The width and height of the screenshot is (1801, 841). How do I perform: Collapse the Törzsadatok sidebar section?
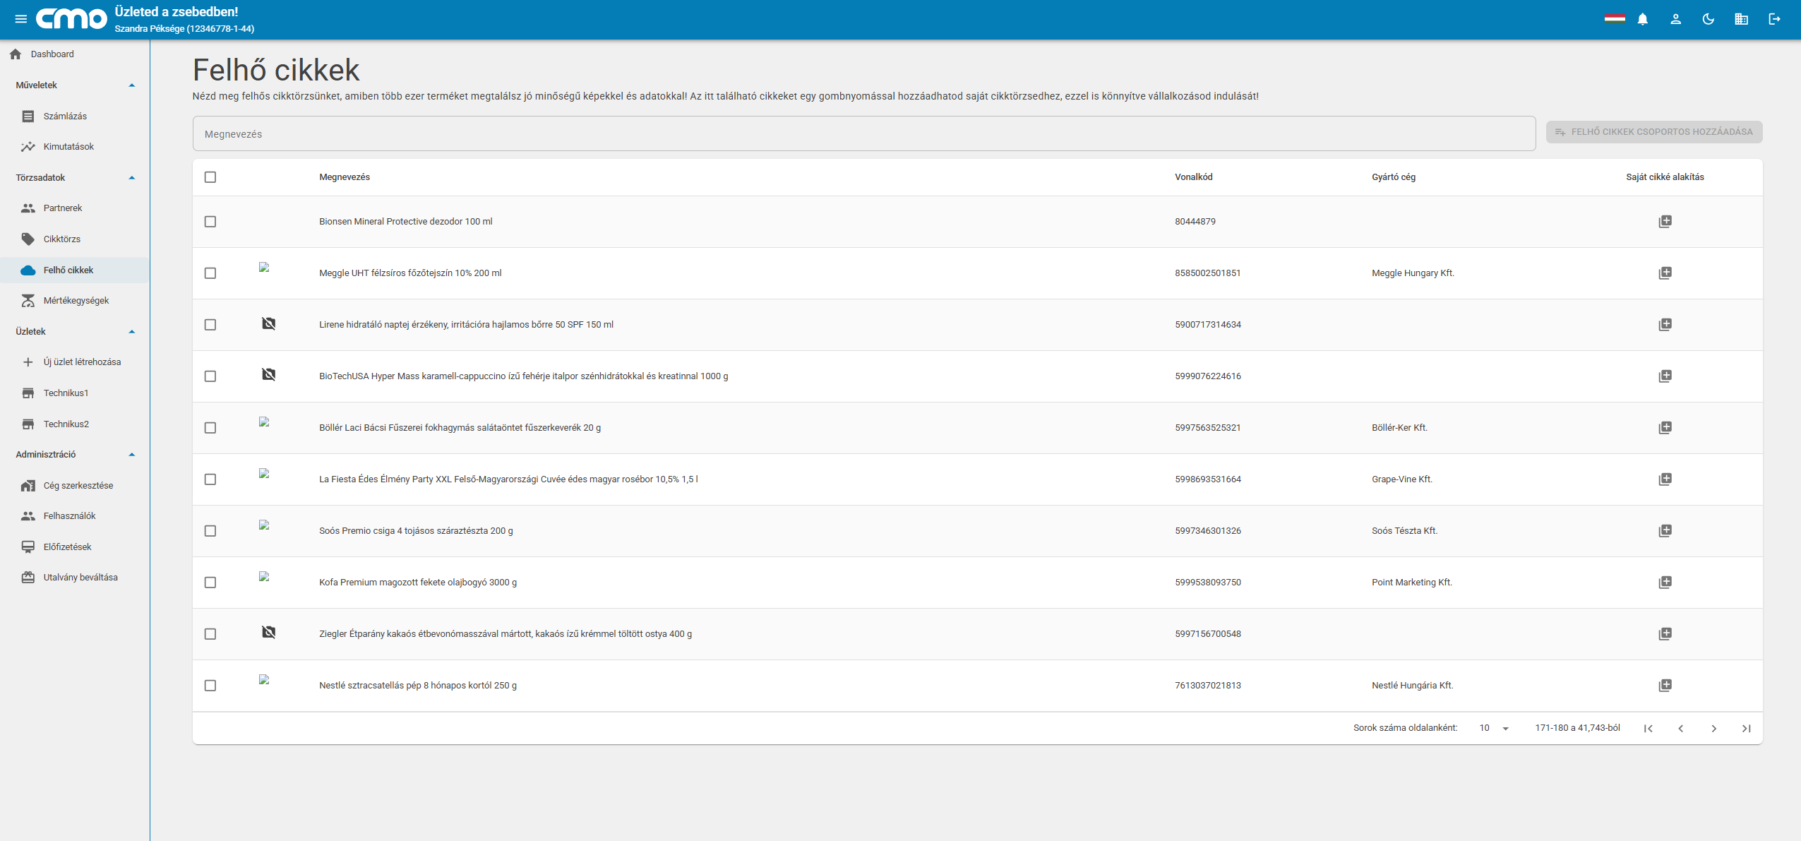point(131,178)
